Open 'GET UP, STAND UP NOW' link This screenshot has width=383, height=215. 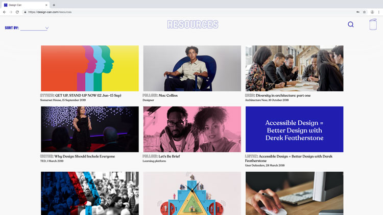(x=88, y=95)
